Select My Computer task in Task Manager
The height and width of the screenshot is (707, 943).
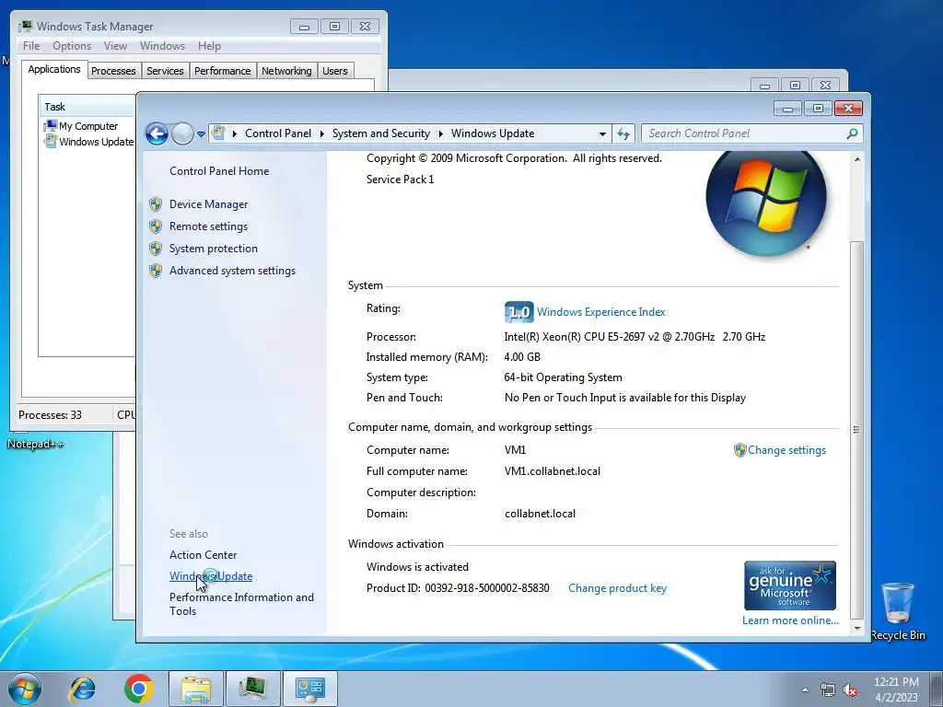tap(87, 126)
